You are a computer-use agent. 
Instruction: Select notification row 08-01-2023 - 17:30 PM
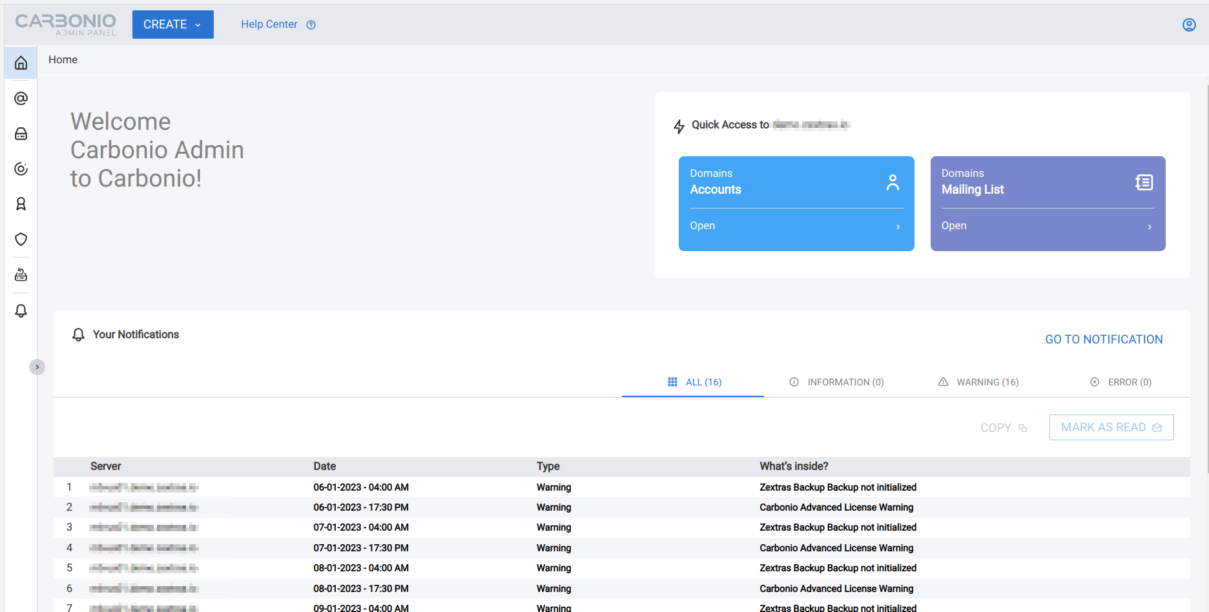pos(622,589)
